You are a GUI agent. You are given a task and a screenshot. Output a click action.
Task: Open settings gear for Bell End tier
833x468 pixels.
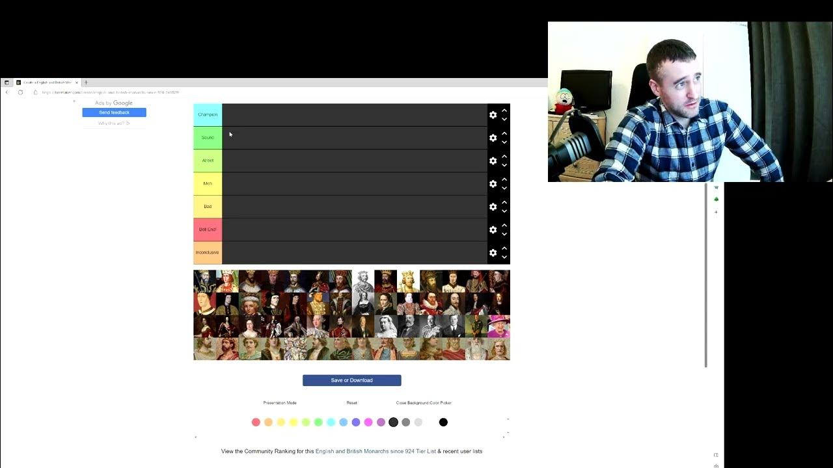click(x=493, y=229)
